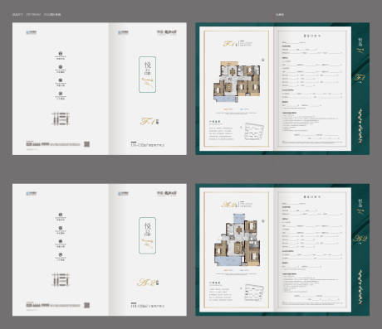The height and width of the screenshot is (329, 382).
Task: Select the compass icon beside the A-2 floor plan
Action: 263,221
